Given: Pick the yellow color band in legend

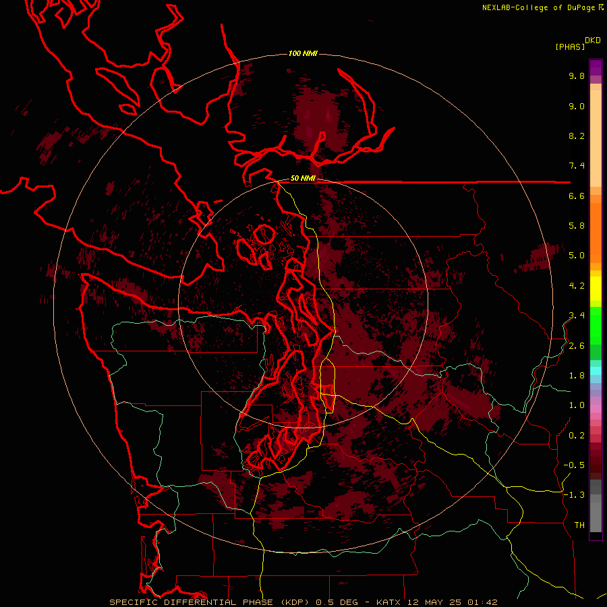Looking at the screenshot, I should tap(596, 289).
